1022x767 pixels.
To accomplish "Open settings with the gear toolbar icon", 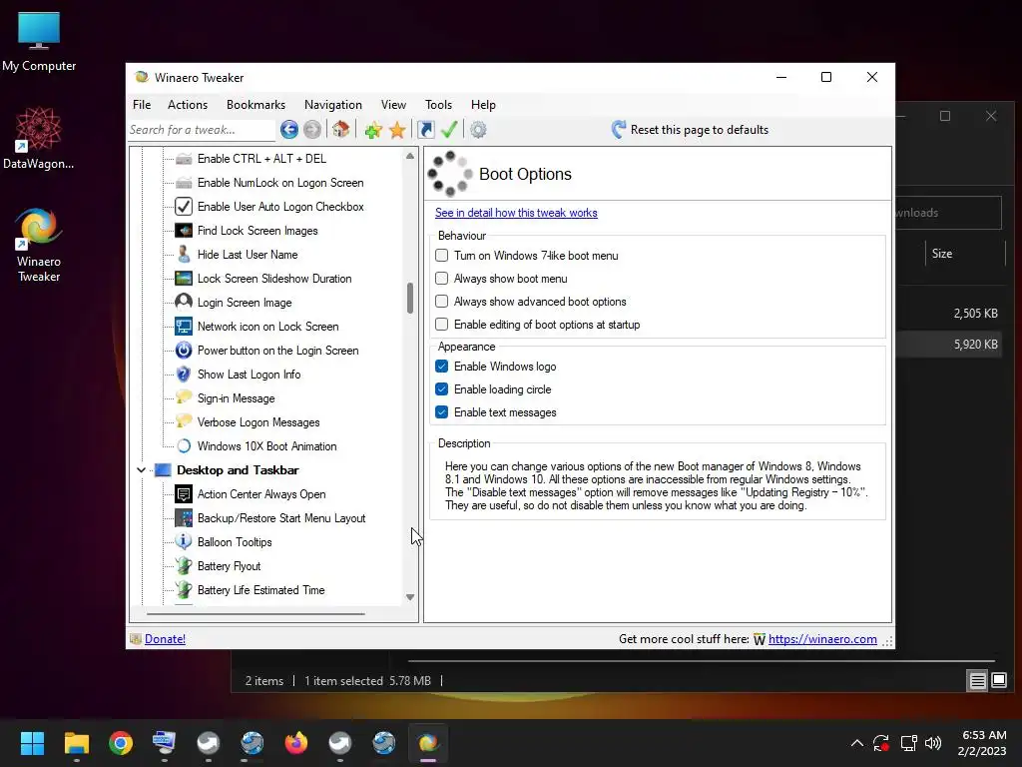I will (478, 129).
